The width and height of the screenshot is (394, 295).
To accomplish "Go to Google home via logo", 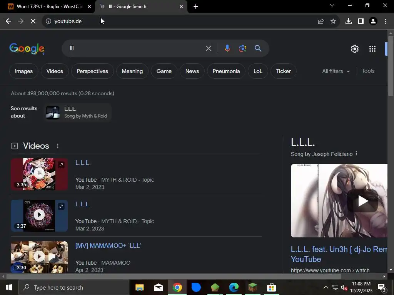I will (27, 49).
